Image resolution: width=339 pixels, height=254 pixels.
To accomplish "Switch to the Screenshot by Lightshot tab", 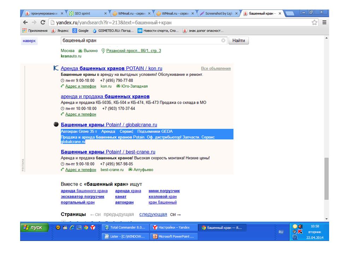I will (219, 13).
